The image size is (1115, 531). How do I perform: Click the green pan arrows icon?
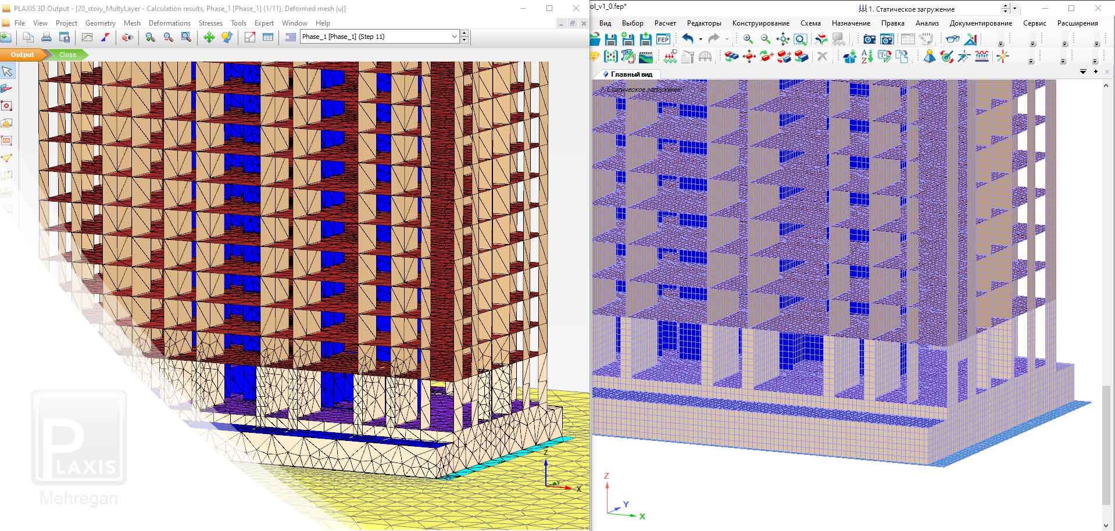[x=209, y=37]
